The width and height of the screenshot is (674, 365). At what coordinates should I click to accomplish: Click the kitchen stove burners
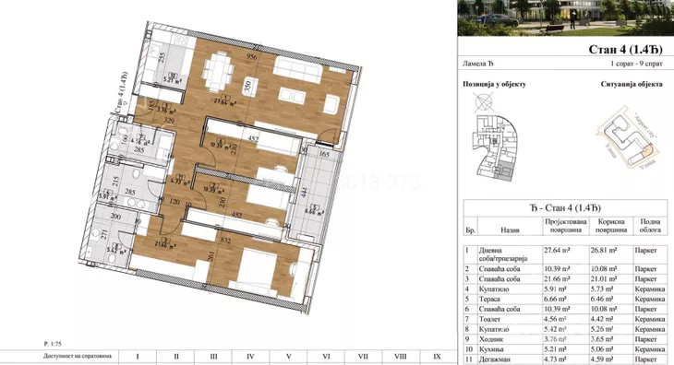[x=182, y=41]
